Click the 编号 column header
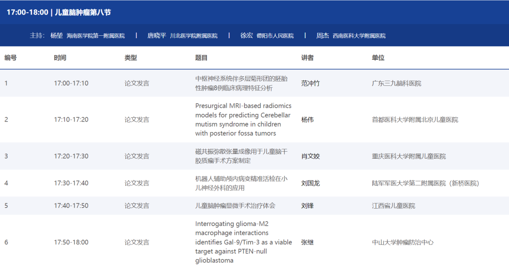The image size is (509, 267). click(11, 57)
